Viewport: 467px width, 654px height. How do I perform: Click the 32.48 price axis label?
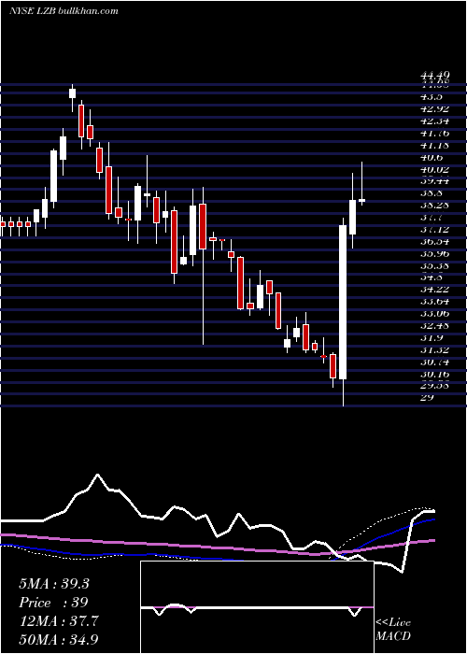pyautogui.click(x=435, y=326)
